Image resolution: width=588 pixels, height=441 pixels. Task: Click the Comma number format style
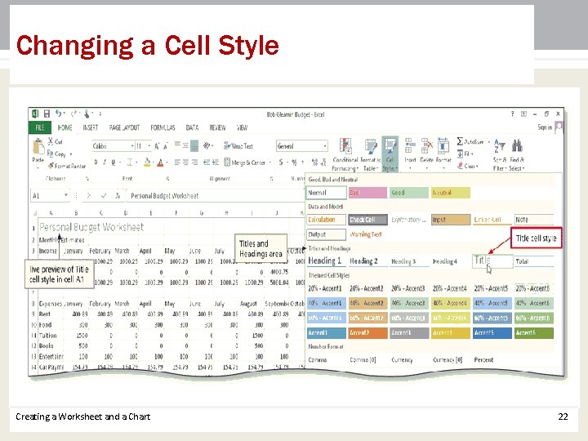pos(326,359)
